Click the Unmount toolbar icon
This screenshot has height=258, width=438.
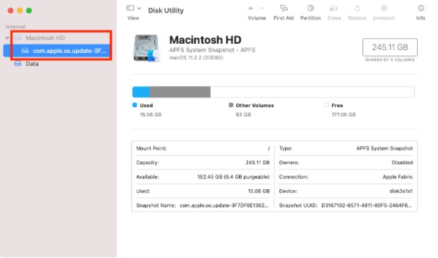pos(384,8)
